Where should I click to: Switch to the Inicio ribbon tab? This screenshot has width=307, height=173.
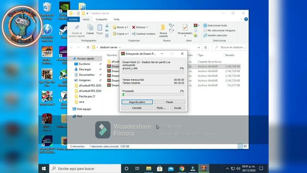click(86, 19)
